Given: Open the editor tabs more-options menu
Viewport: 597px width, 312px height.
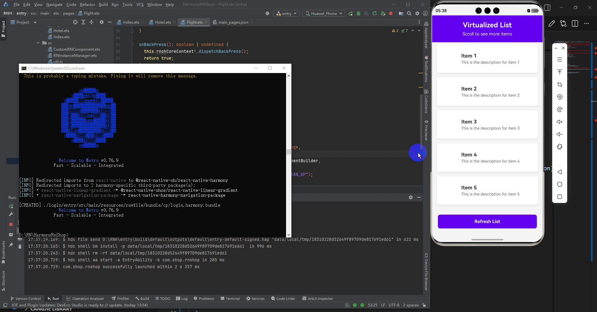Looking at the screenshot, I should (419, 22).
